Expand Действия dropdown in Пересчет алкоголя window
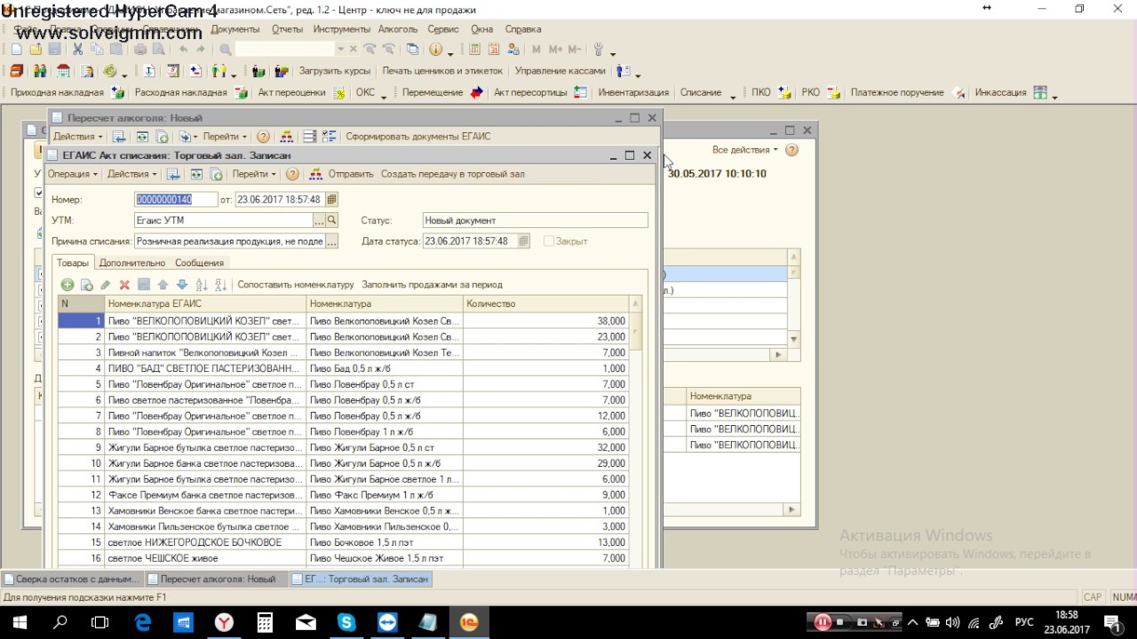The image size is (1137, 639). (x=77, y=137)
